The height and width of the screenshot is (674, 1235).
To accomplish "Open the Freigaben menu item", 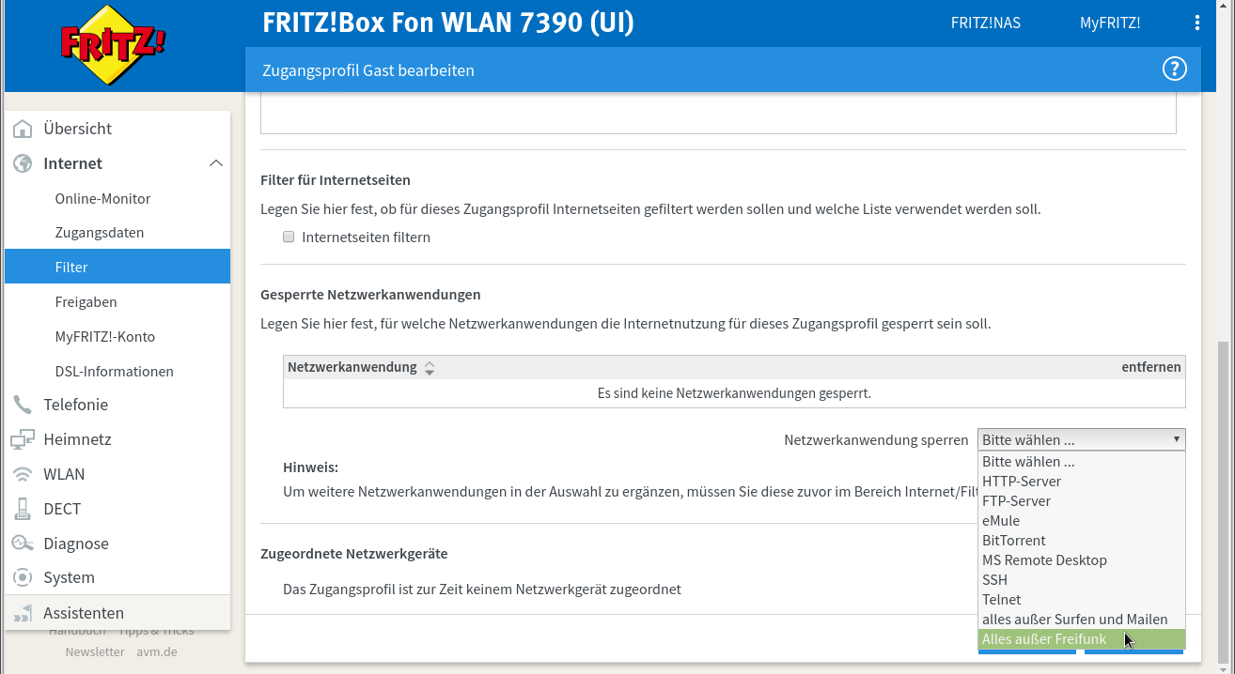I will (x=86, y=302).
